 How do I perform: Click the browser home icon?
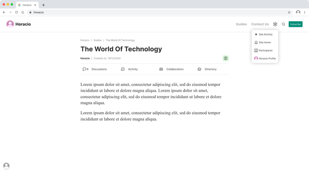tap(23, 12)
